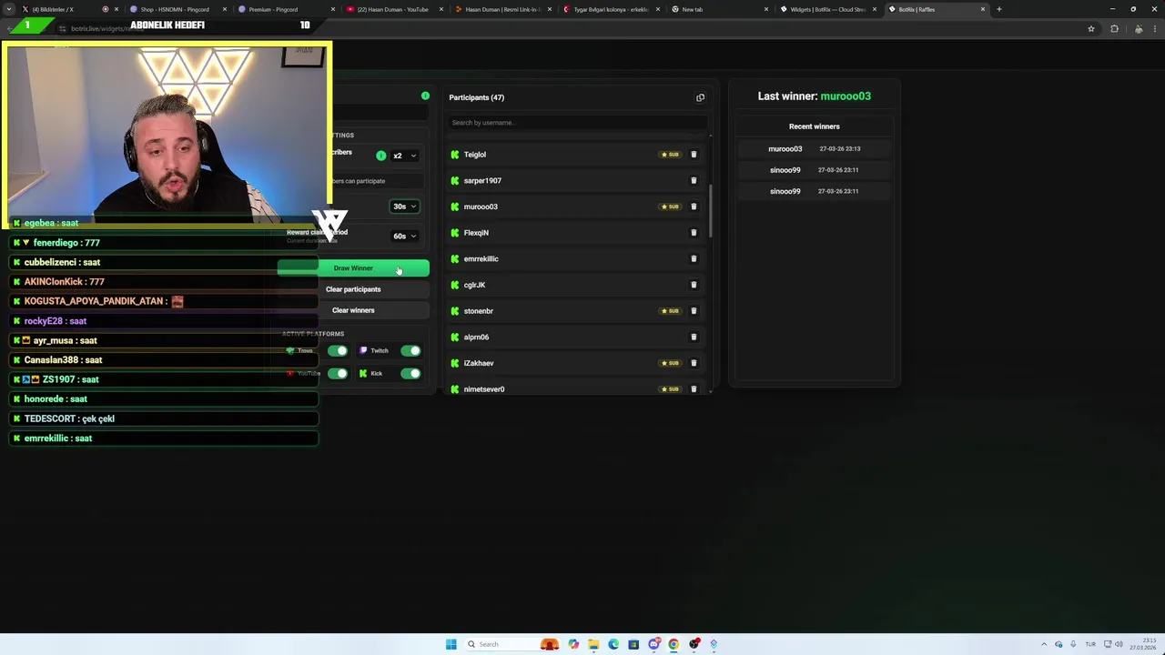
Task: Click trash icon in murooo03 participant row
Action: coord(694,207)
